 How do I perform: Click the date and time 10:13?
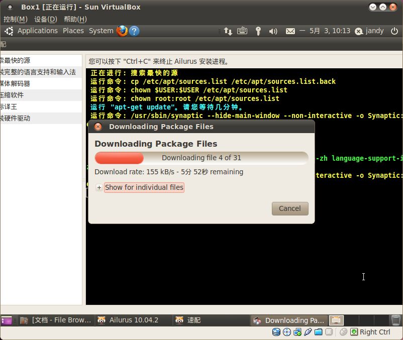330,31
